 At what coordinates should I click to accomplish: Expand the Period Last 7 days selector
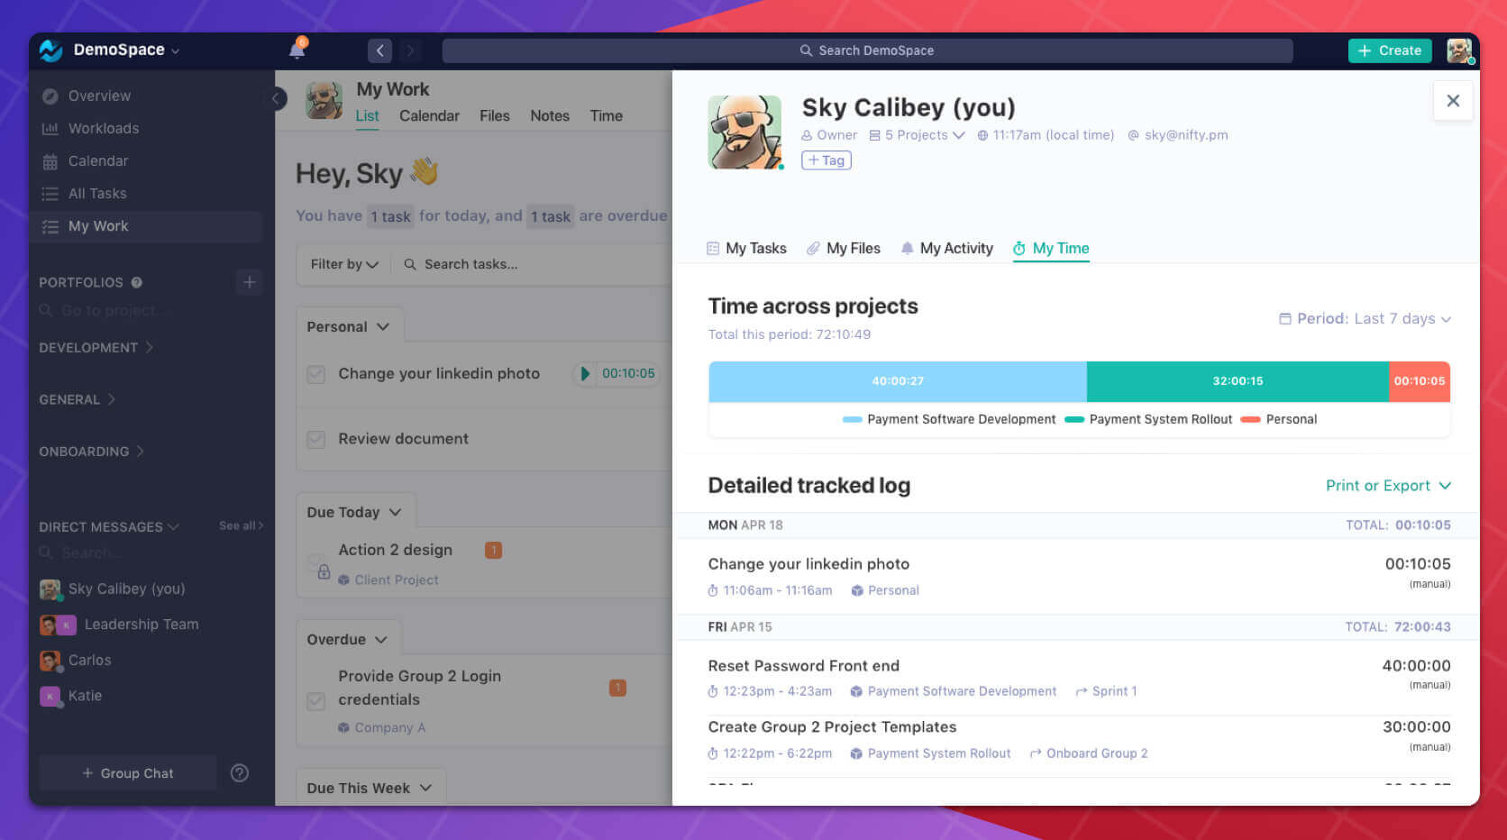coord(1364,318)
